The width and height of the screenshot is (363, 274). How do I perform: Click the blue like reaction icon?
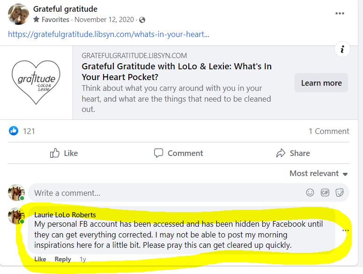point(14,131)
